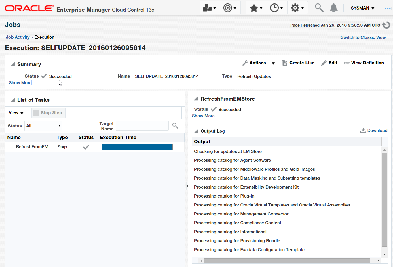Select the RefreshFromEM task row

click(x=95, y=147)
